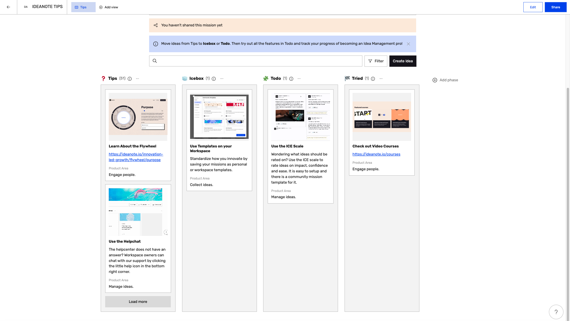Click Add view next to the Tips tab
Screen dimensions: 570x321
108,7
